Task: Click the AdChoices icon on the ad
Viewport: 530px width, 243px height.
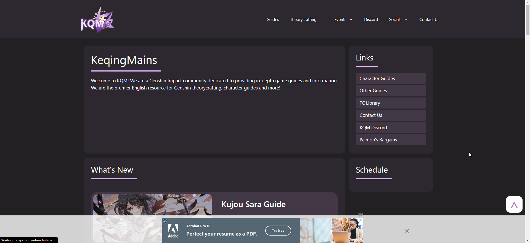Action: [361, 220]
